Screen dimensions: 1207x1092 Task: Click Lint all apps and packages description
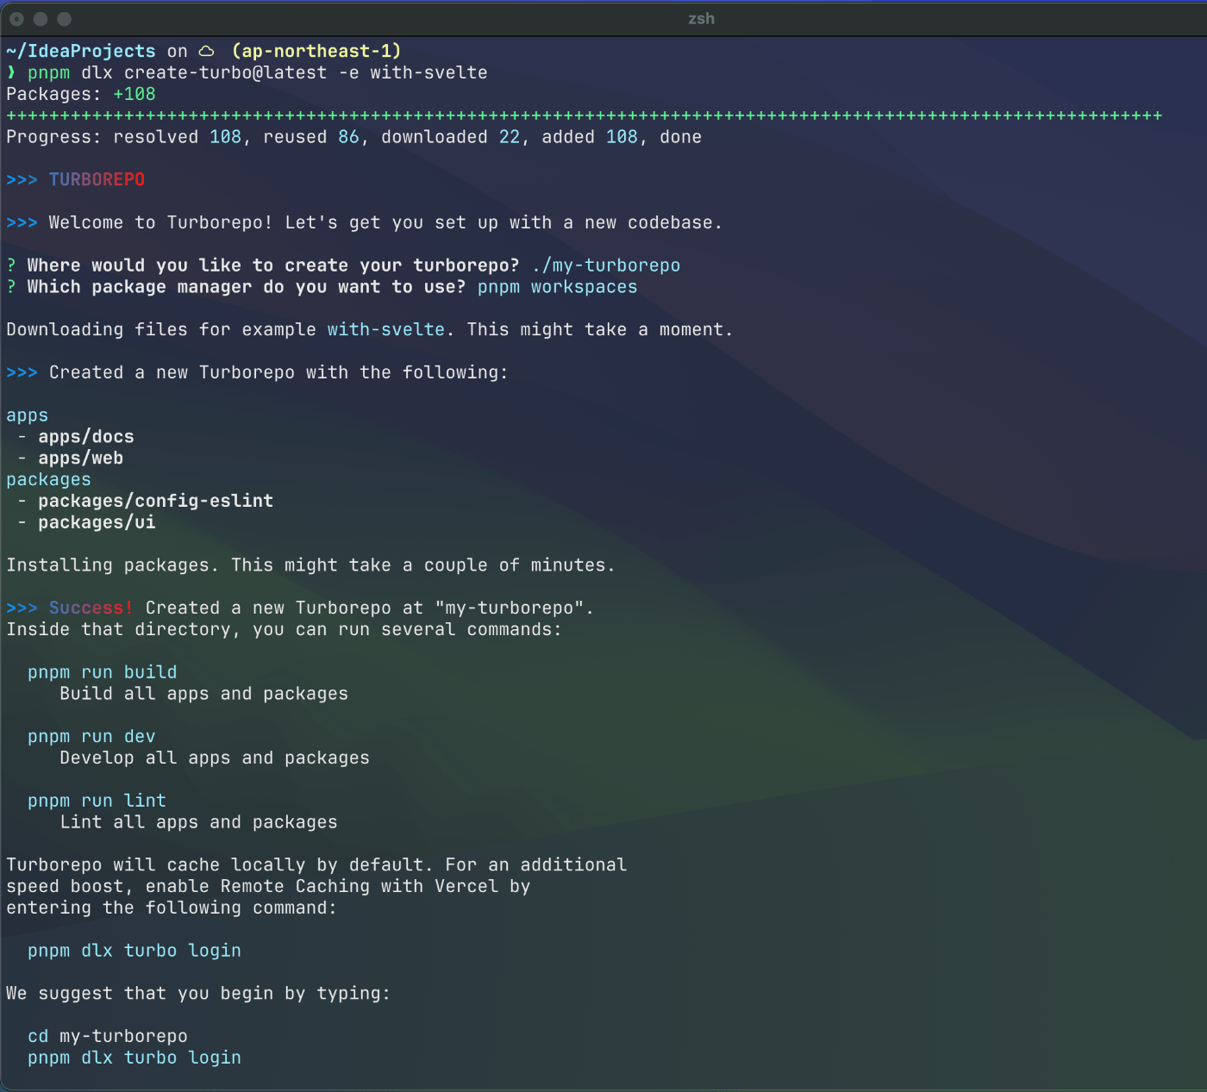coord(199,822)
